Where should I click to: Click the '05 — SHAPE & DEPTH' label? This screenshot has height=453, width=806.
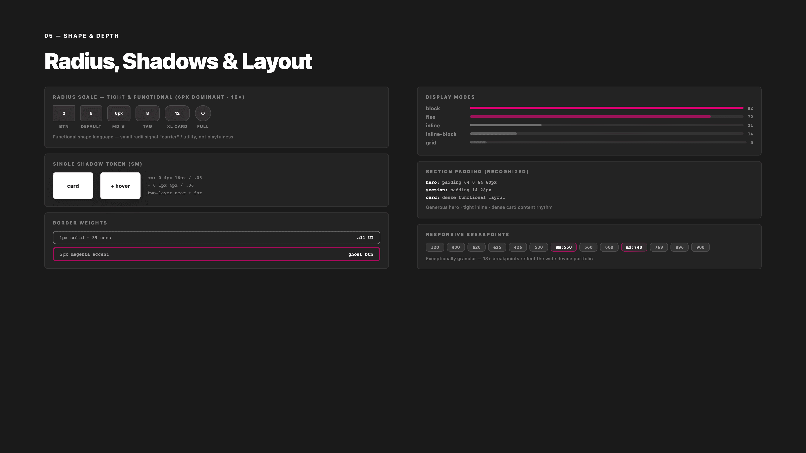coord(82,36)
